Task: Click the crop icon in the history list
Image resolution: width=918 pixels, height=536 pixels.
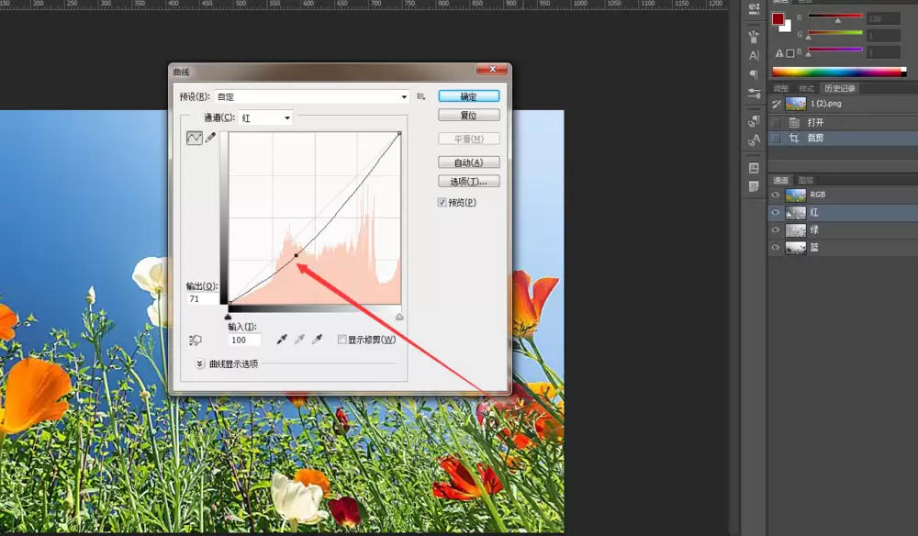Action: click(x=794, y=138)
